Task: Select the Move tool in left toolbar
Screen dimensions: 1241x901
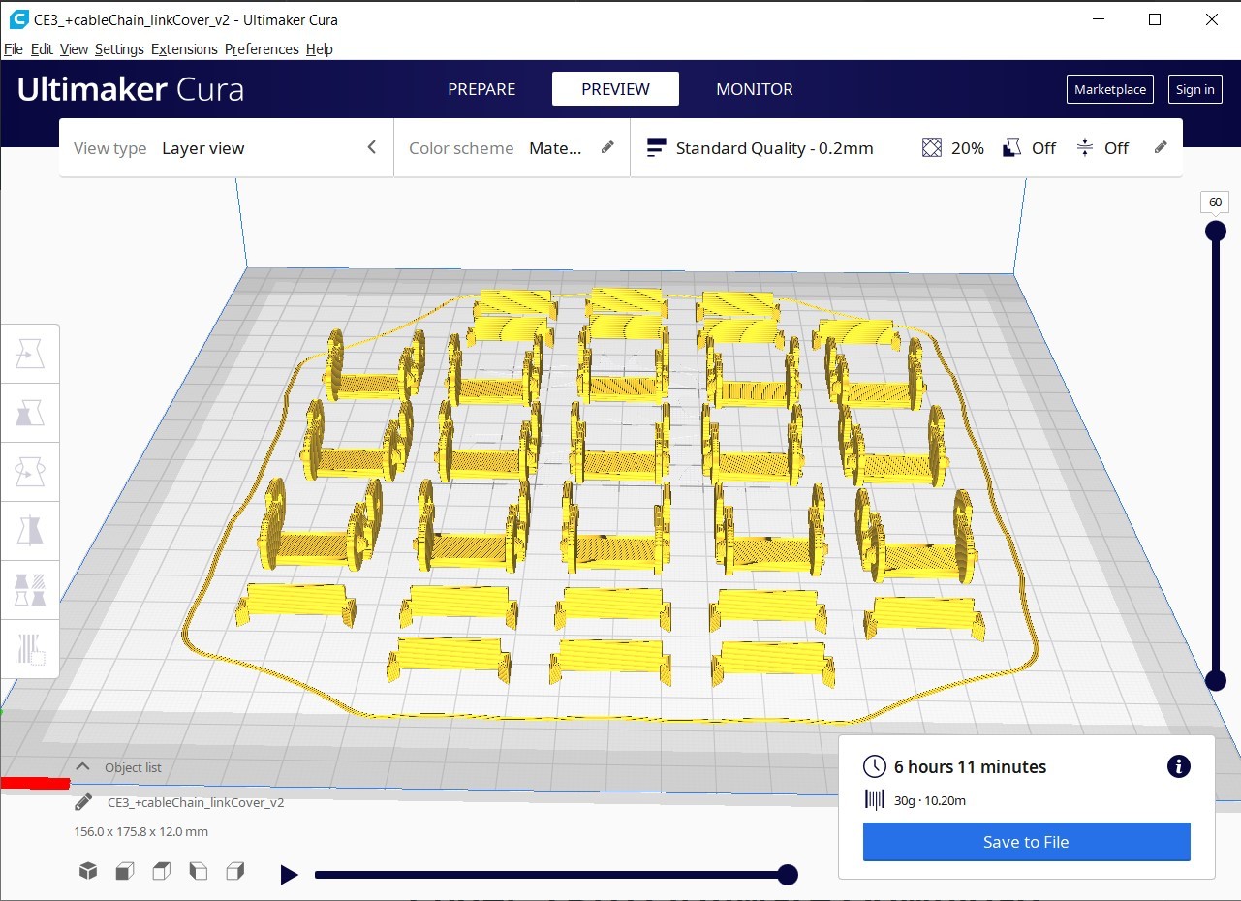Action: (x=30, y=355)
